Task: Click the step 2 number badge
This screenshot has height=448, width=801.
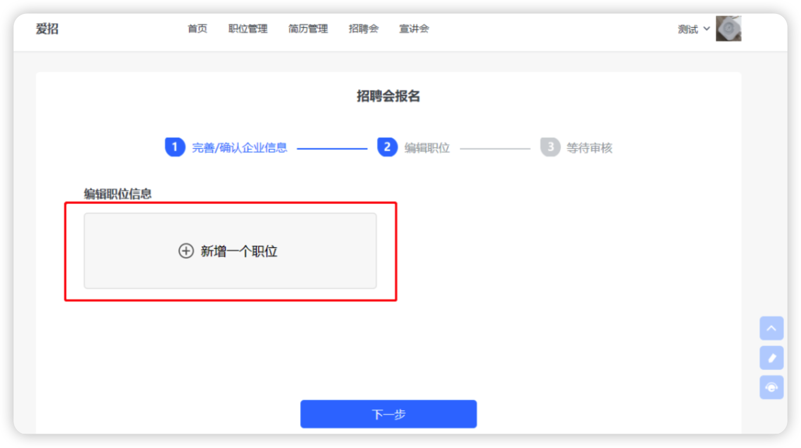Action: tap(387, 147)
